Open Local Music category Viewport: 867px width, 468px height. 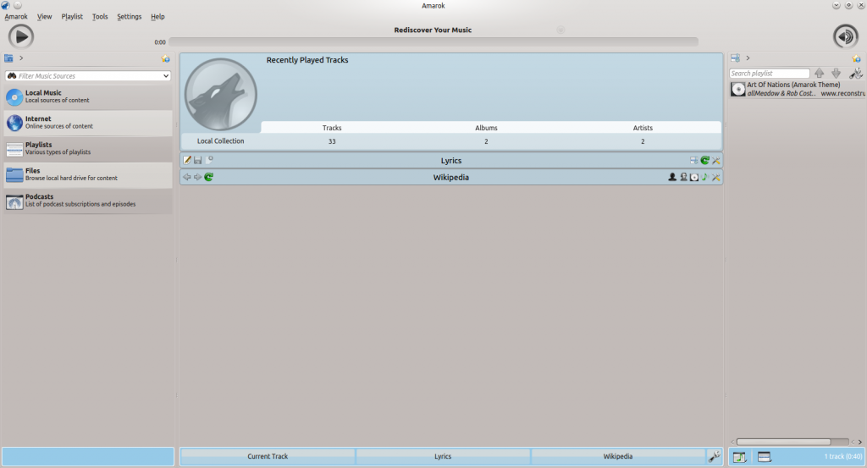tap(88, 96)
